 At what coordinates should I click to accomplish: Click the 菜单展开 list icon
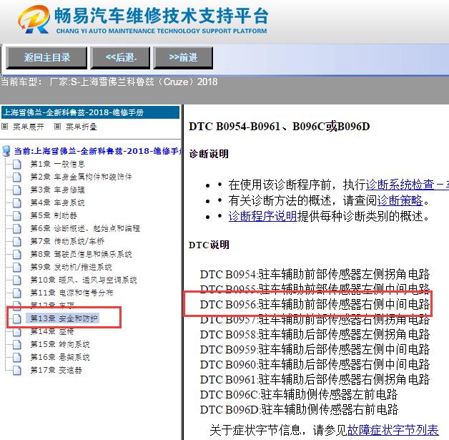[x=4, y=127]
